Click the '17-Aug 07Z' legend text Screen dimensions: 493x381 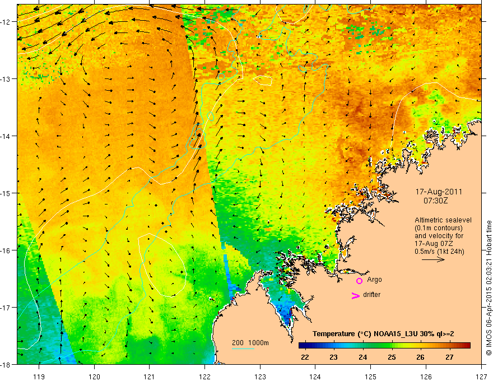tap(435, 244)
